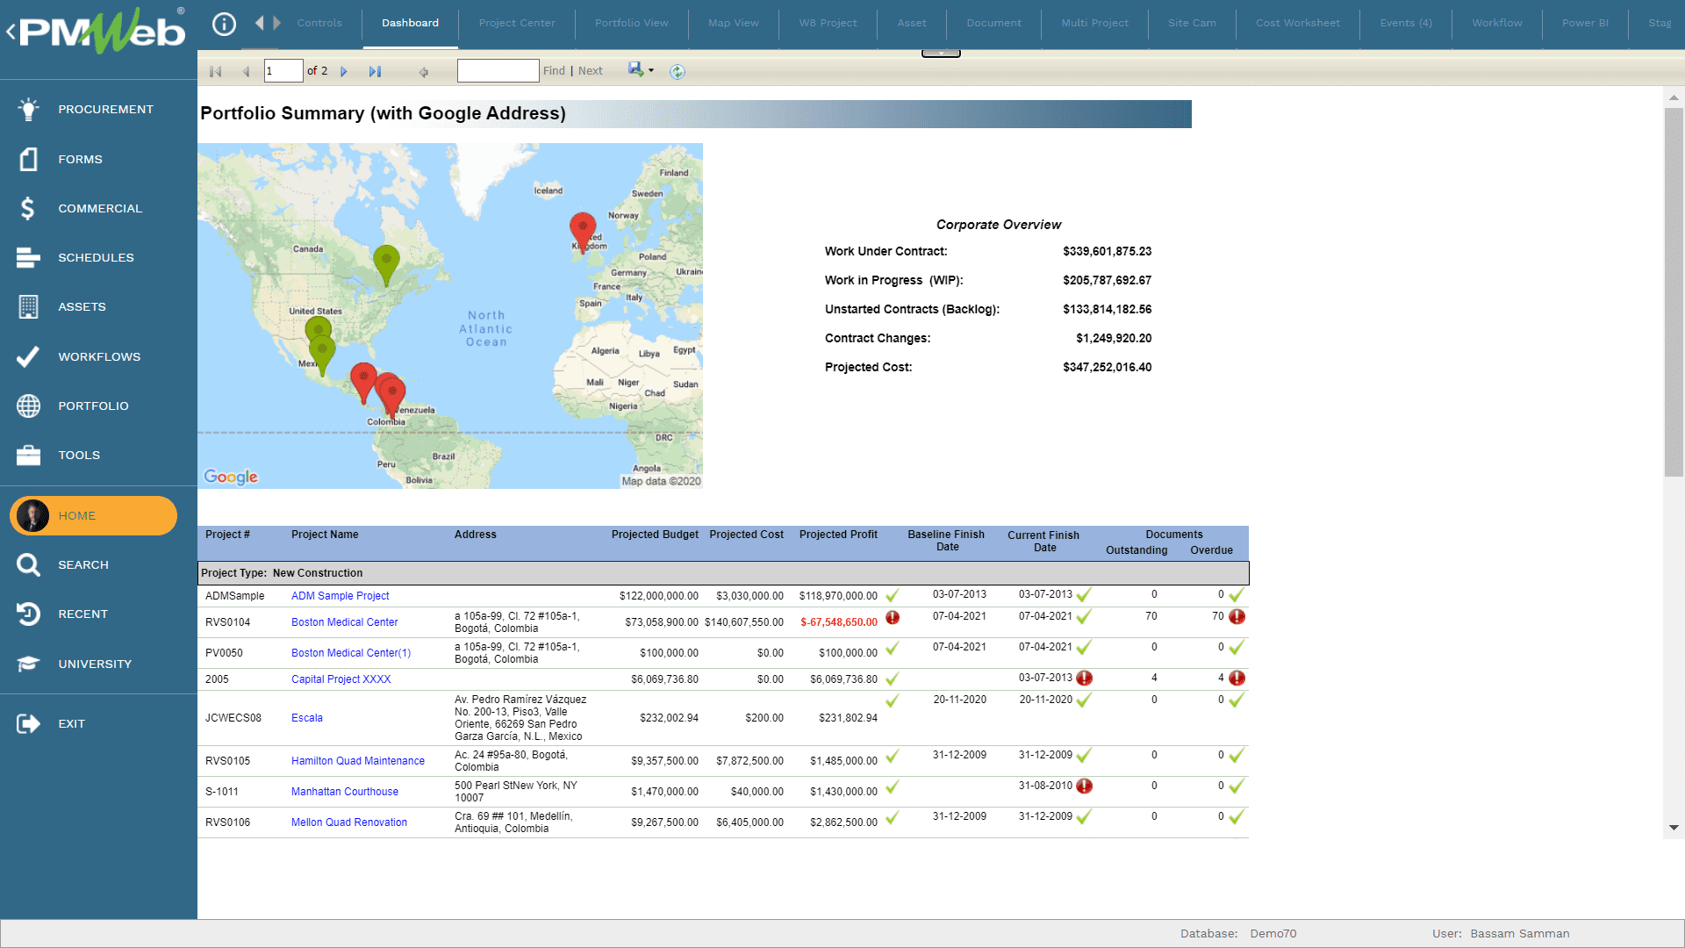Open the Hamilton Quad Maintenance link
Viewport: 1685px width, 948px height.
click(358, 761)
